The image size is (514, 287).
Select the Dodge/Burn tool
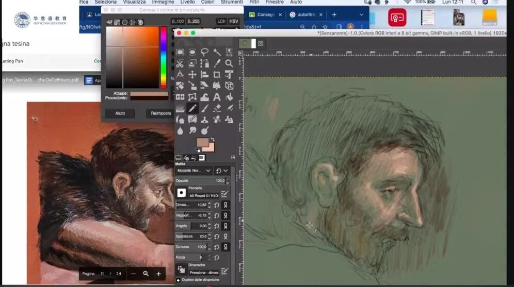(204, 130)
